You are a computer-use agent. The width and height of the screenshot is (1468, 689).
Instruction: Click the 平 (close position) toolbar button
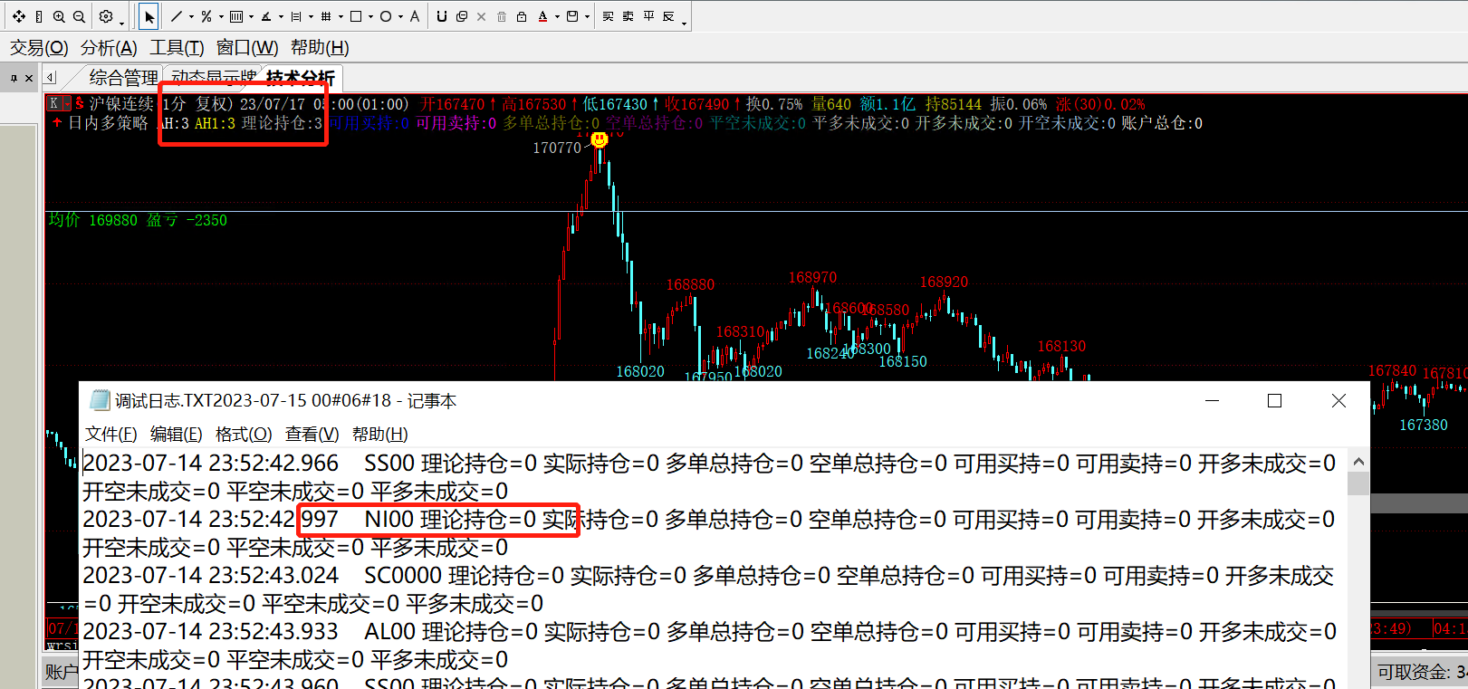(x=648, y=16)
